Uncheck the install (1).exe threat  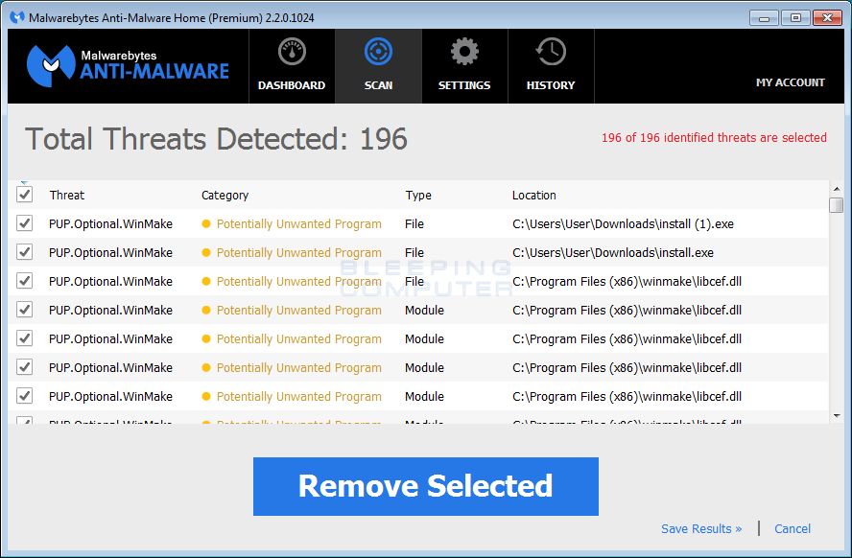pos(24,223)
